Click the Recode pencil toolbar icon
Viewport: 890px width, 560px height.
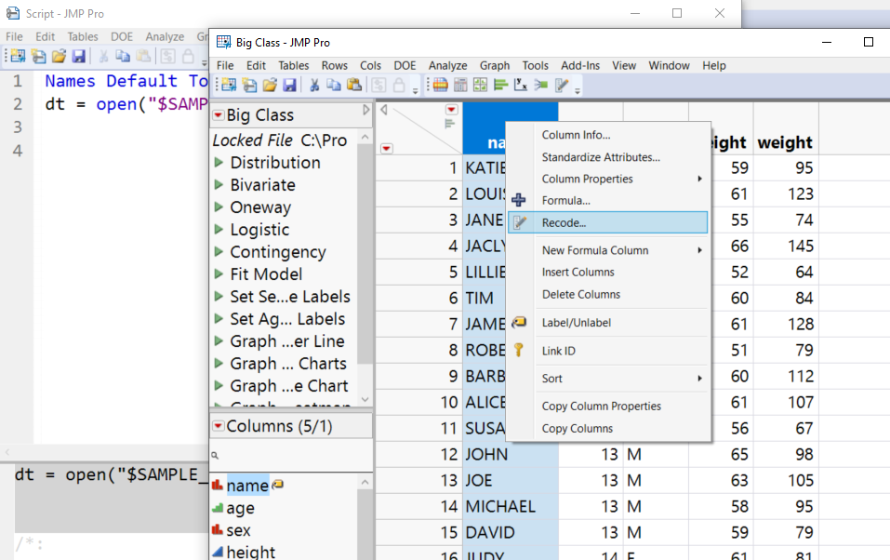coord(562,86)
